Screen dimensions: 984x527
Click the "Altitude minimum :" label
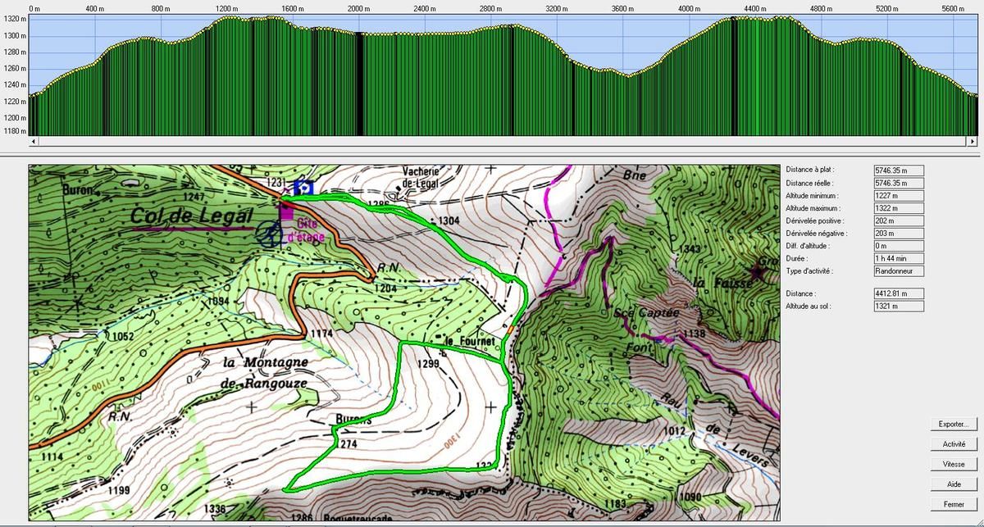tap(813, 196)
